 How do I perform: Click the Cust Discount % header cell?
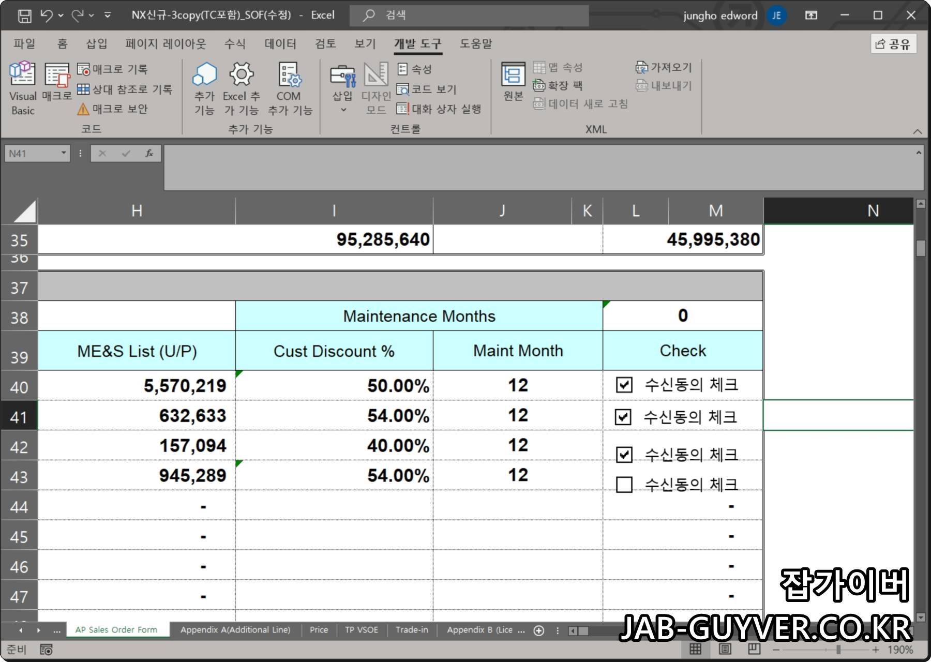click(334, 351)
